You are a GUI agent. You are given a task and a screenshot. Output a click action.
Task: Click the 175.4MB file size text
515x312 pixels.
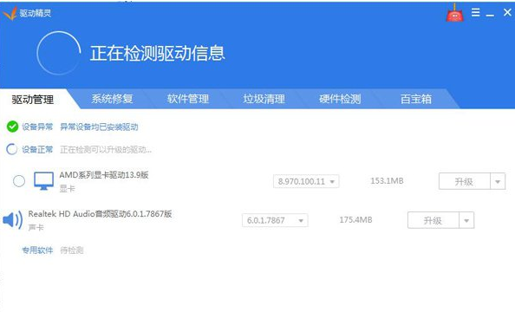355,220
